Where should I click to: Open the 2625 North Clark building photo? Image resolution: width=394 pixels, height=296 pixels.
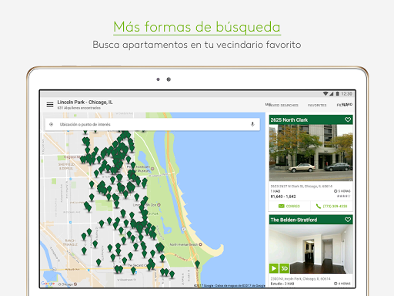(x=311, y=153)
